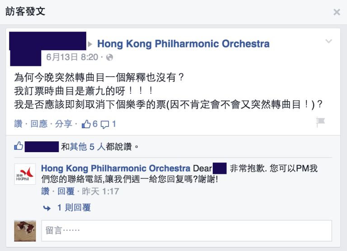Click your profile thumbnail beside comment box
This screenshot has width=347, height=251.
click(25, 231)
